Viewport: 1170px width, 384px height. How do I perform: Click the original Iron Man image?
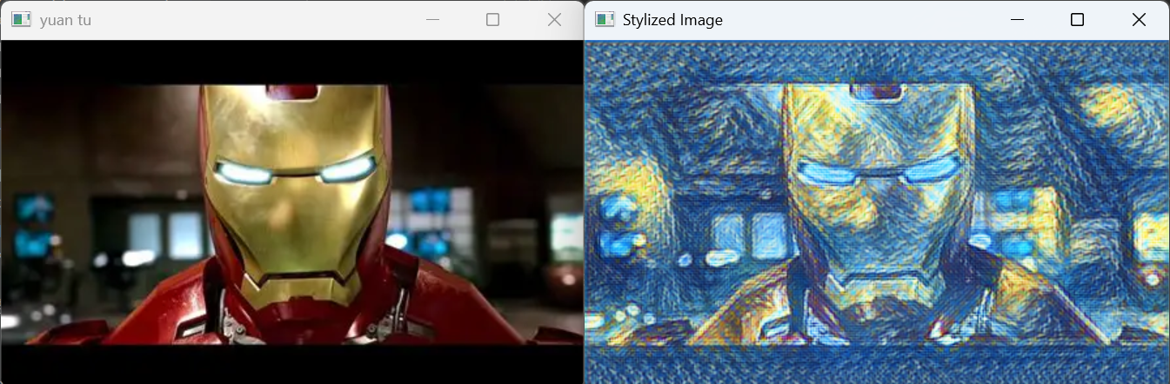pyautogui.click(x=291, y=211)
